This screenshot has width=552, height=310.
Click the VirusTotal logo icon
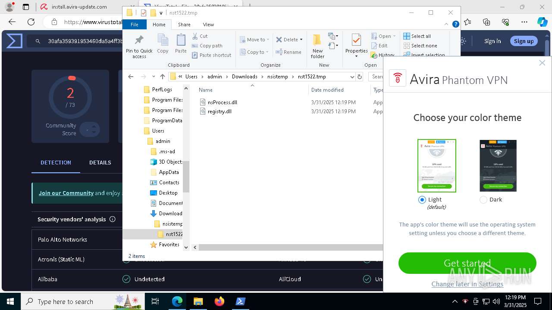(14, 41)
